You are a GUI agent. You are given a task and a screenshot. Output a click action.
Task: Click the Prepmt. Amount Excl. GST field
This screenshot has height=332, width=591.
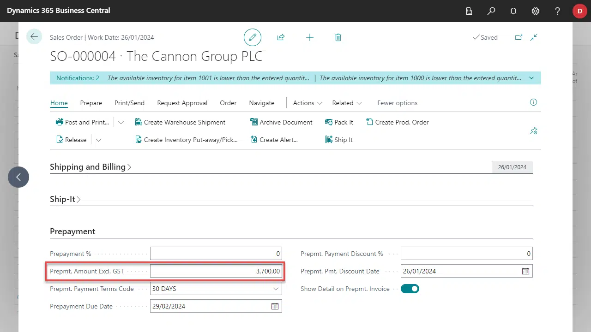(x=216, y=271)
